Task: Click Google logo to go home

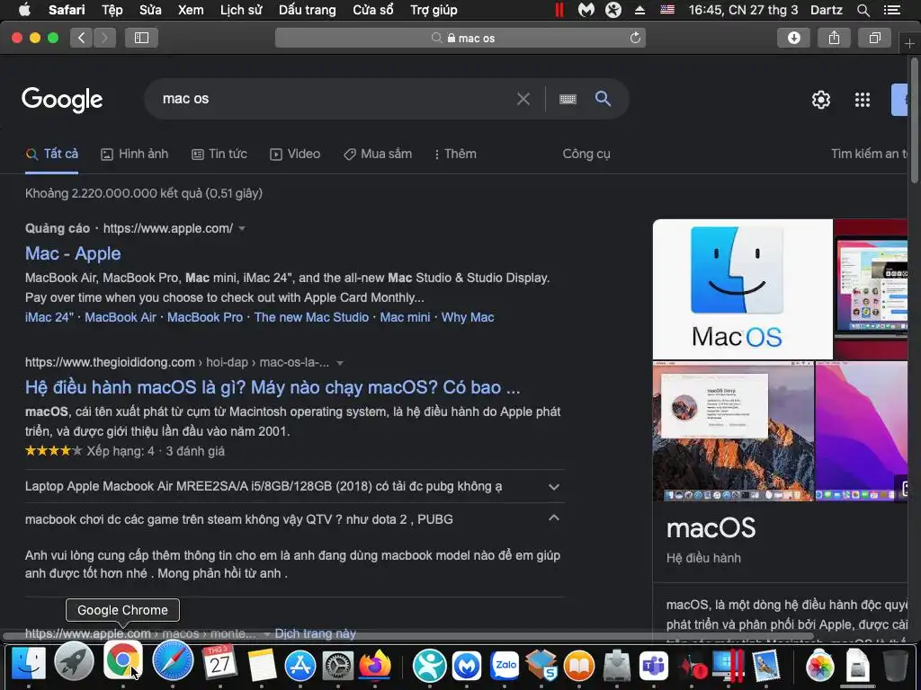Action: (62, 100)
